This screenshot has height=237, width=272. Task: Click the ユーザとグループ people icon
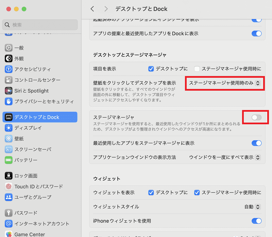click(x=8, y=197)
